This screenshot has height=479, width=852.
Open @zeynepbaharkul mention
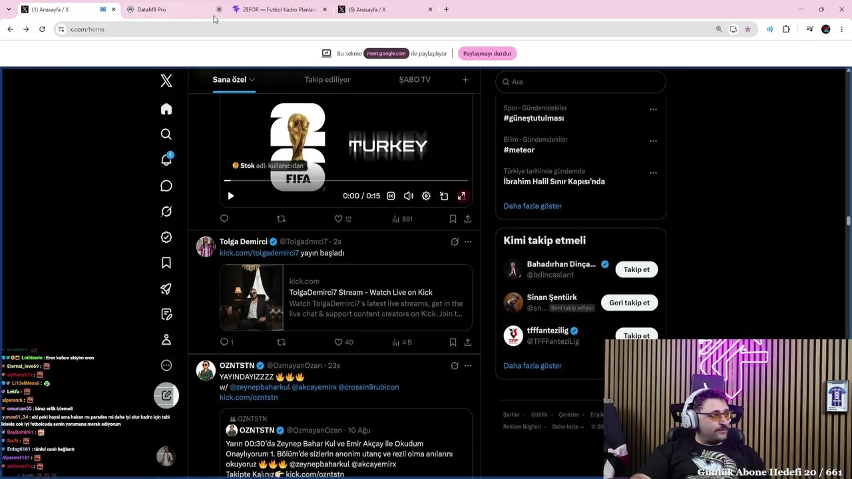click(x=260, y=387)
